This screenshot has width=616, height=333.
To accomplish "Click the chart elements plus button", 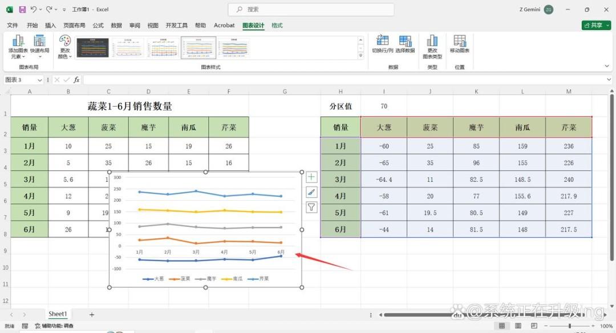I will tap(311, 177).
